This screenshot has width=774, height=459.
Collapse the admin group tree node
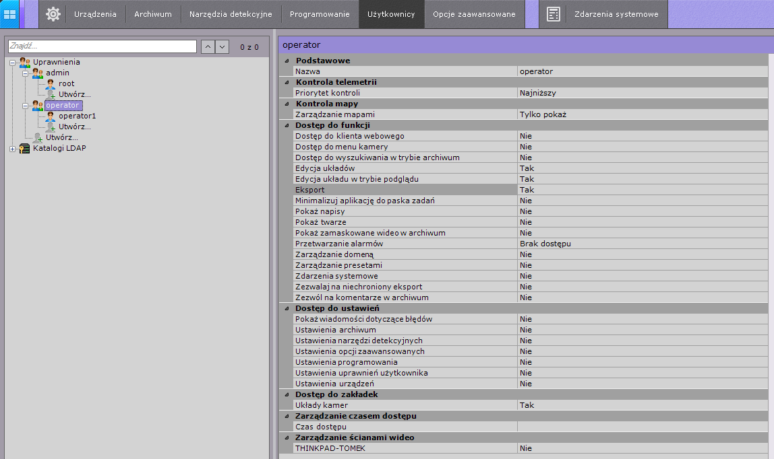(26, 73)
